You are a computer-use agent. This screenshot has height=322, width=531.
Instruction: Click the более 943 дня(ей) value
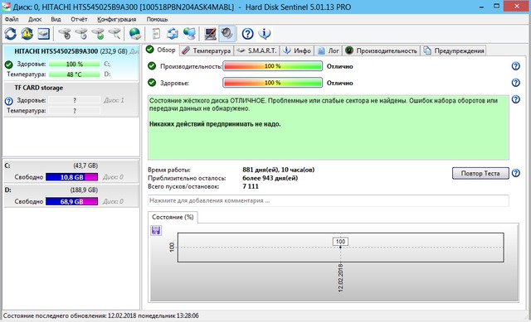pyautogui.click(x=270, y=178)
